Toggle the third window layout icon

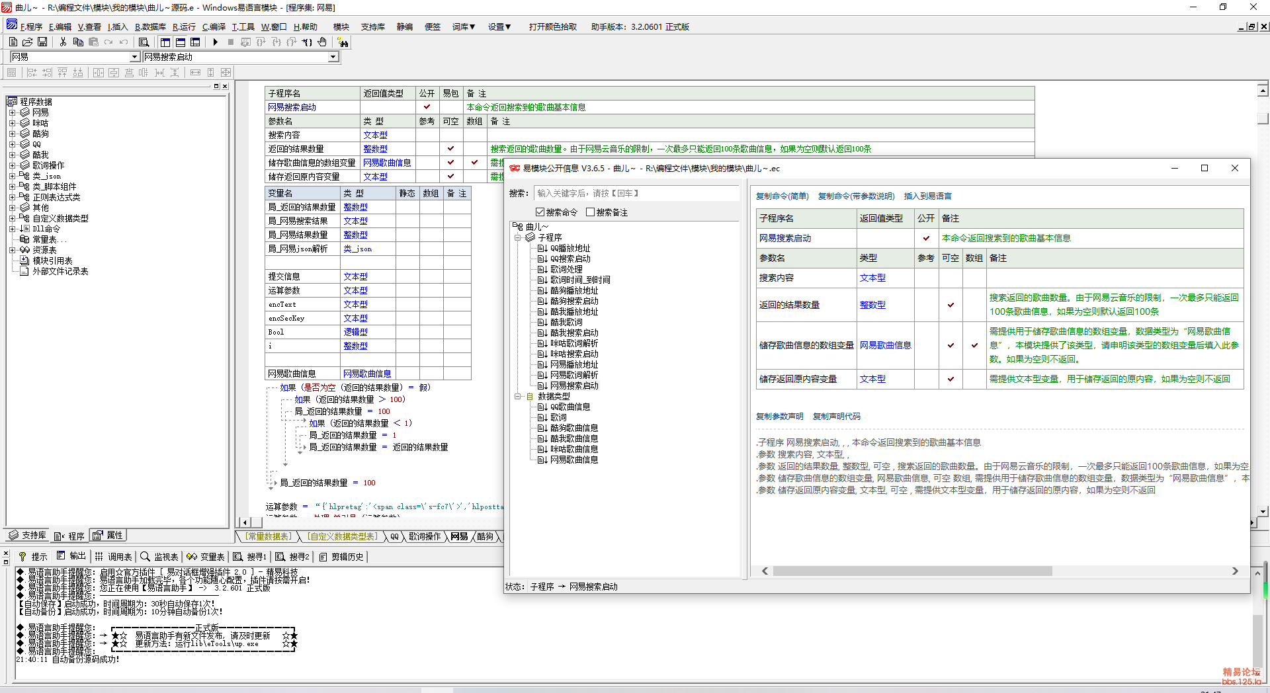(x=195, y=42)
